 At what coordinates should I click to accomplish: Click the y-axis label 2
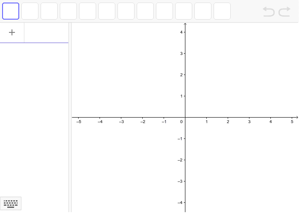tap(181, 75)
